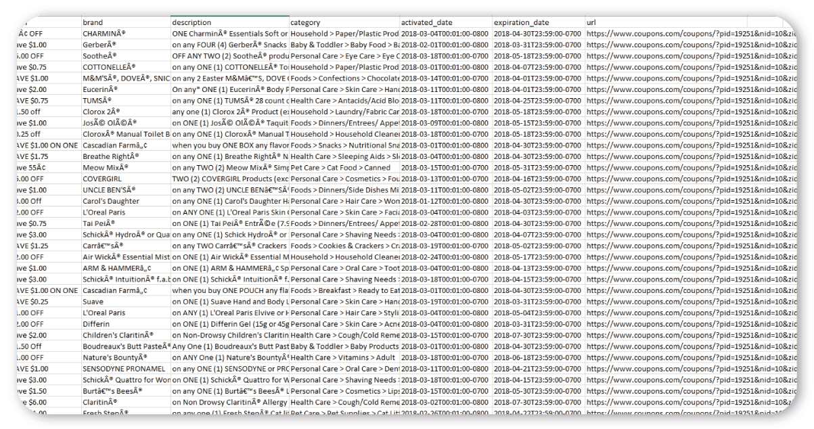
Task: Click the ARM & HAMMER brand cell
Action: (x=126, y=269)
